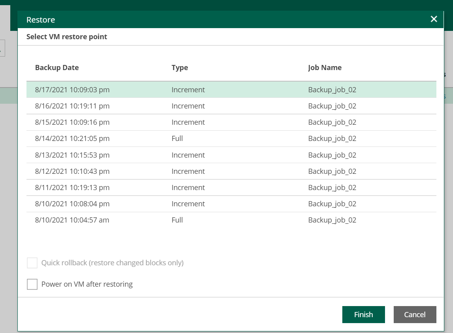453x333 pixels.
Task: Close the Restore dialog
Action: coord(434,19)
